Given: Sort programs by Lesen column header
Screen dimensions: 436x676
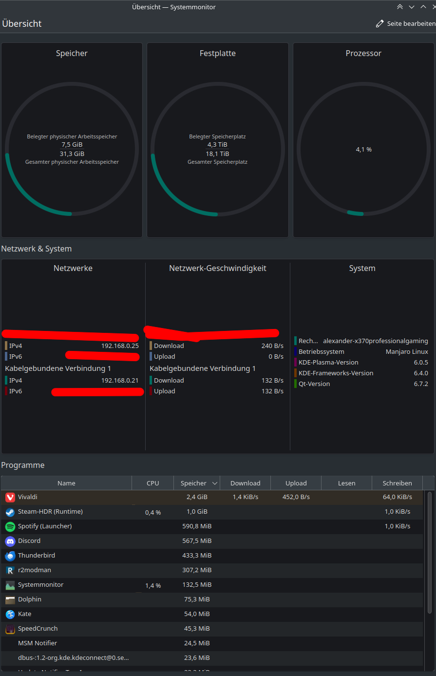Looking at the screenshot, I should (346, 483).
